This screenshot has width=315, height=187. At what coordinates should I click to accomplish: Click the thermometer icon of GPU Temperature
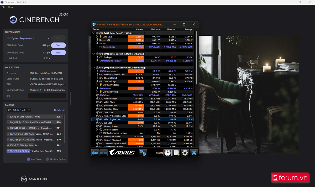tap(97, 71)
